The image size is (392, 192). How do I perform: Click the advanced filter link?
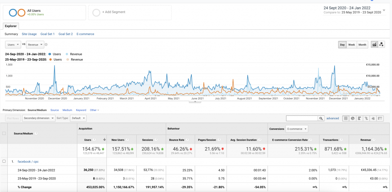[x=333, y=118]
